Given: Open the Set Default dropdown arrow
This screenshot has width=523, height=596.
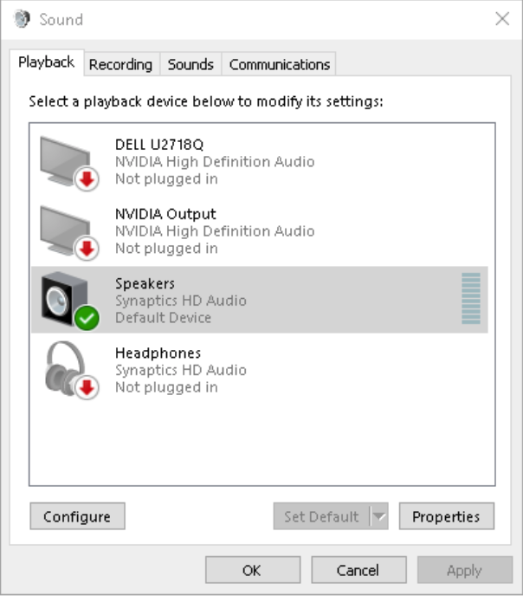Looking at the screenshot, I should (x=378, y=517).
